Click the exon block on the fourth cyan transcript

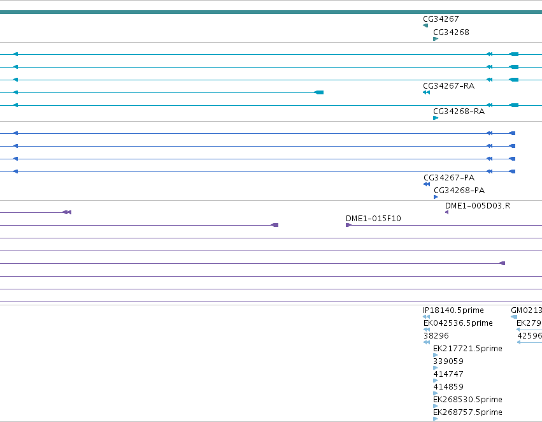(x=319, y=92)
